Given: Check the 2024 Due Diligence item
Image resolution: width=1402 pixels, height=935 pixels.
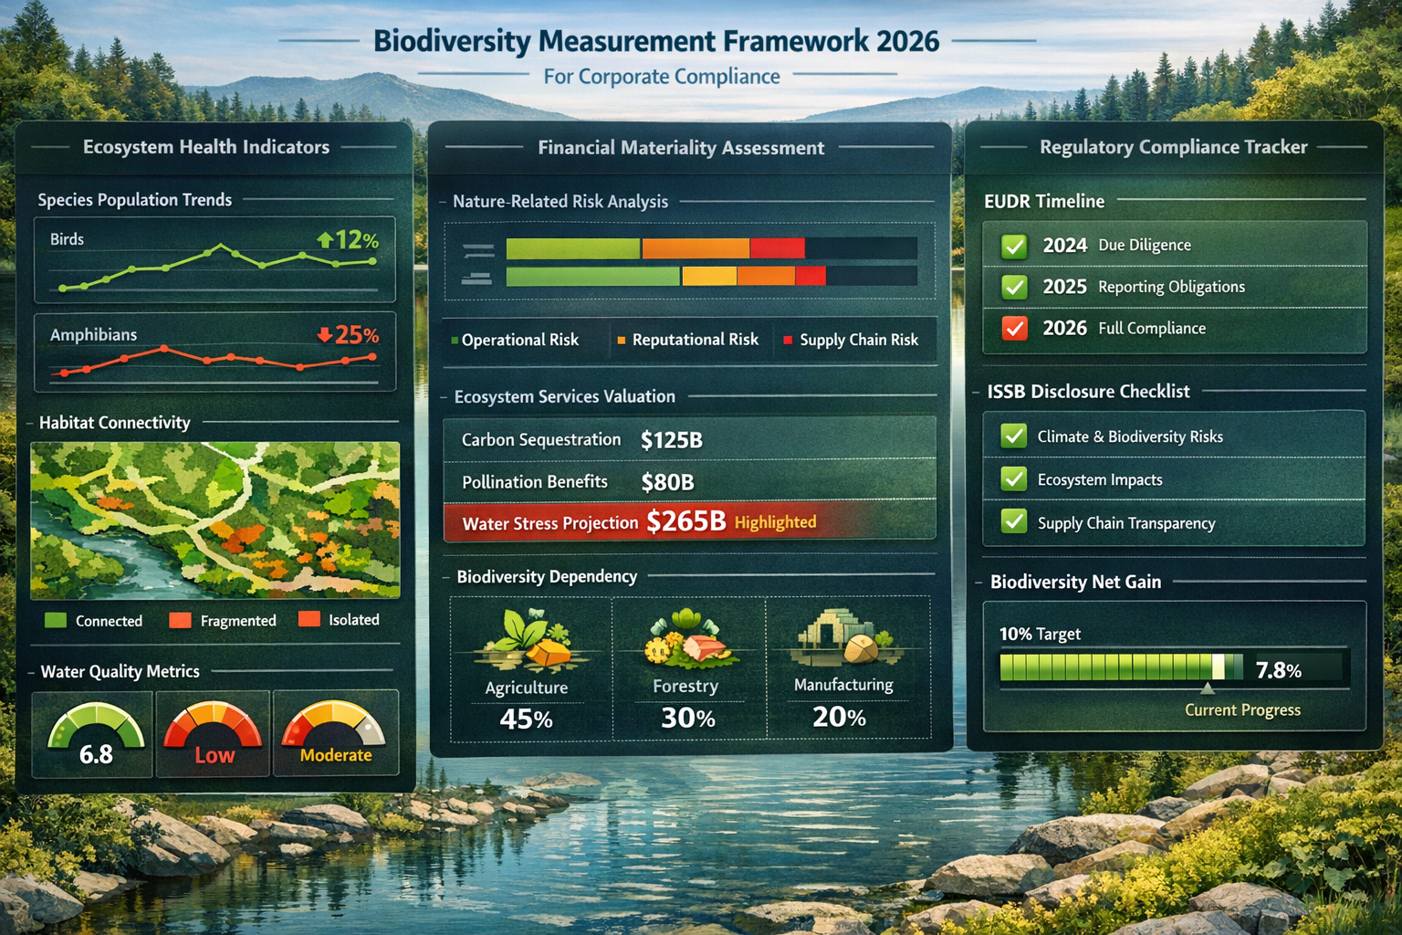Looking at the screenshot, I should click(1013, 245).
